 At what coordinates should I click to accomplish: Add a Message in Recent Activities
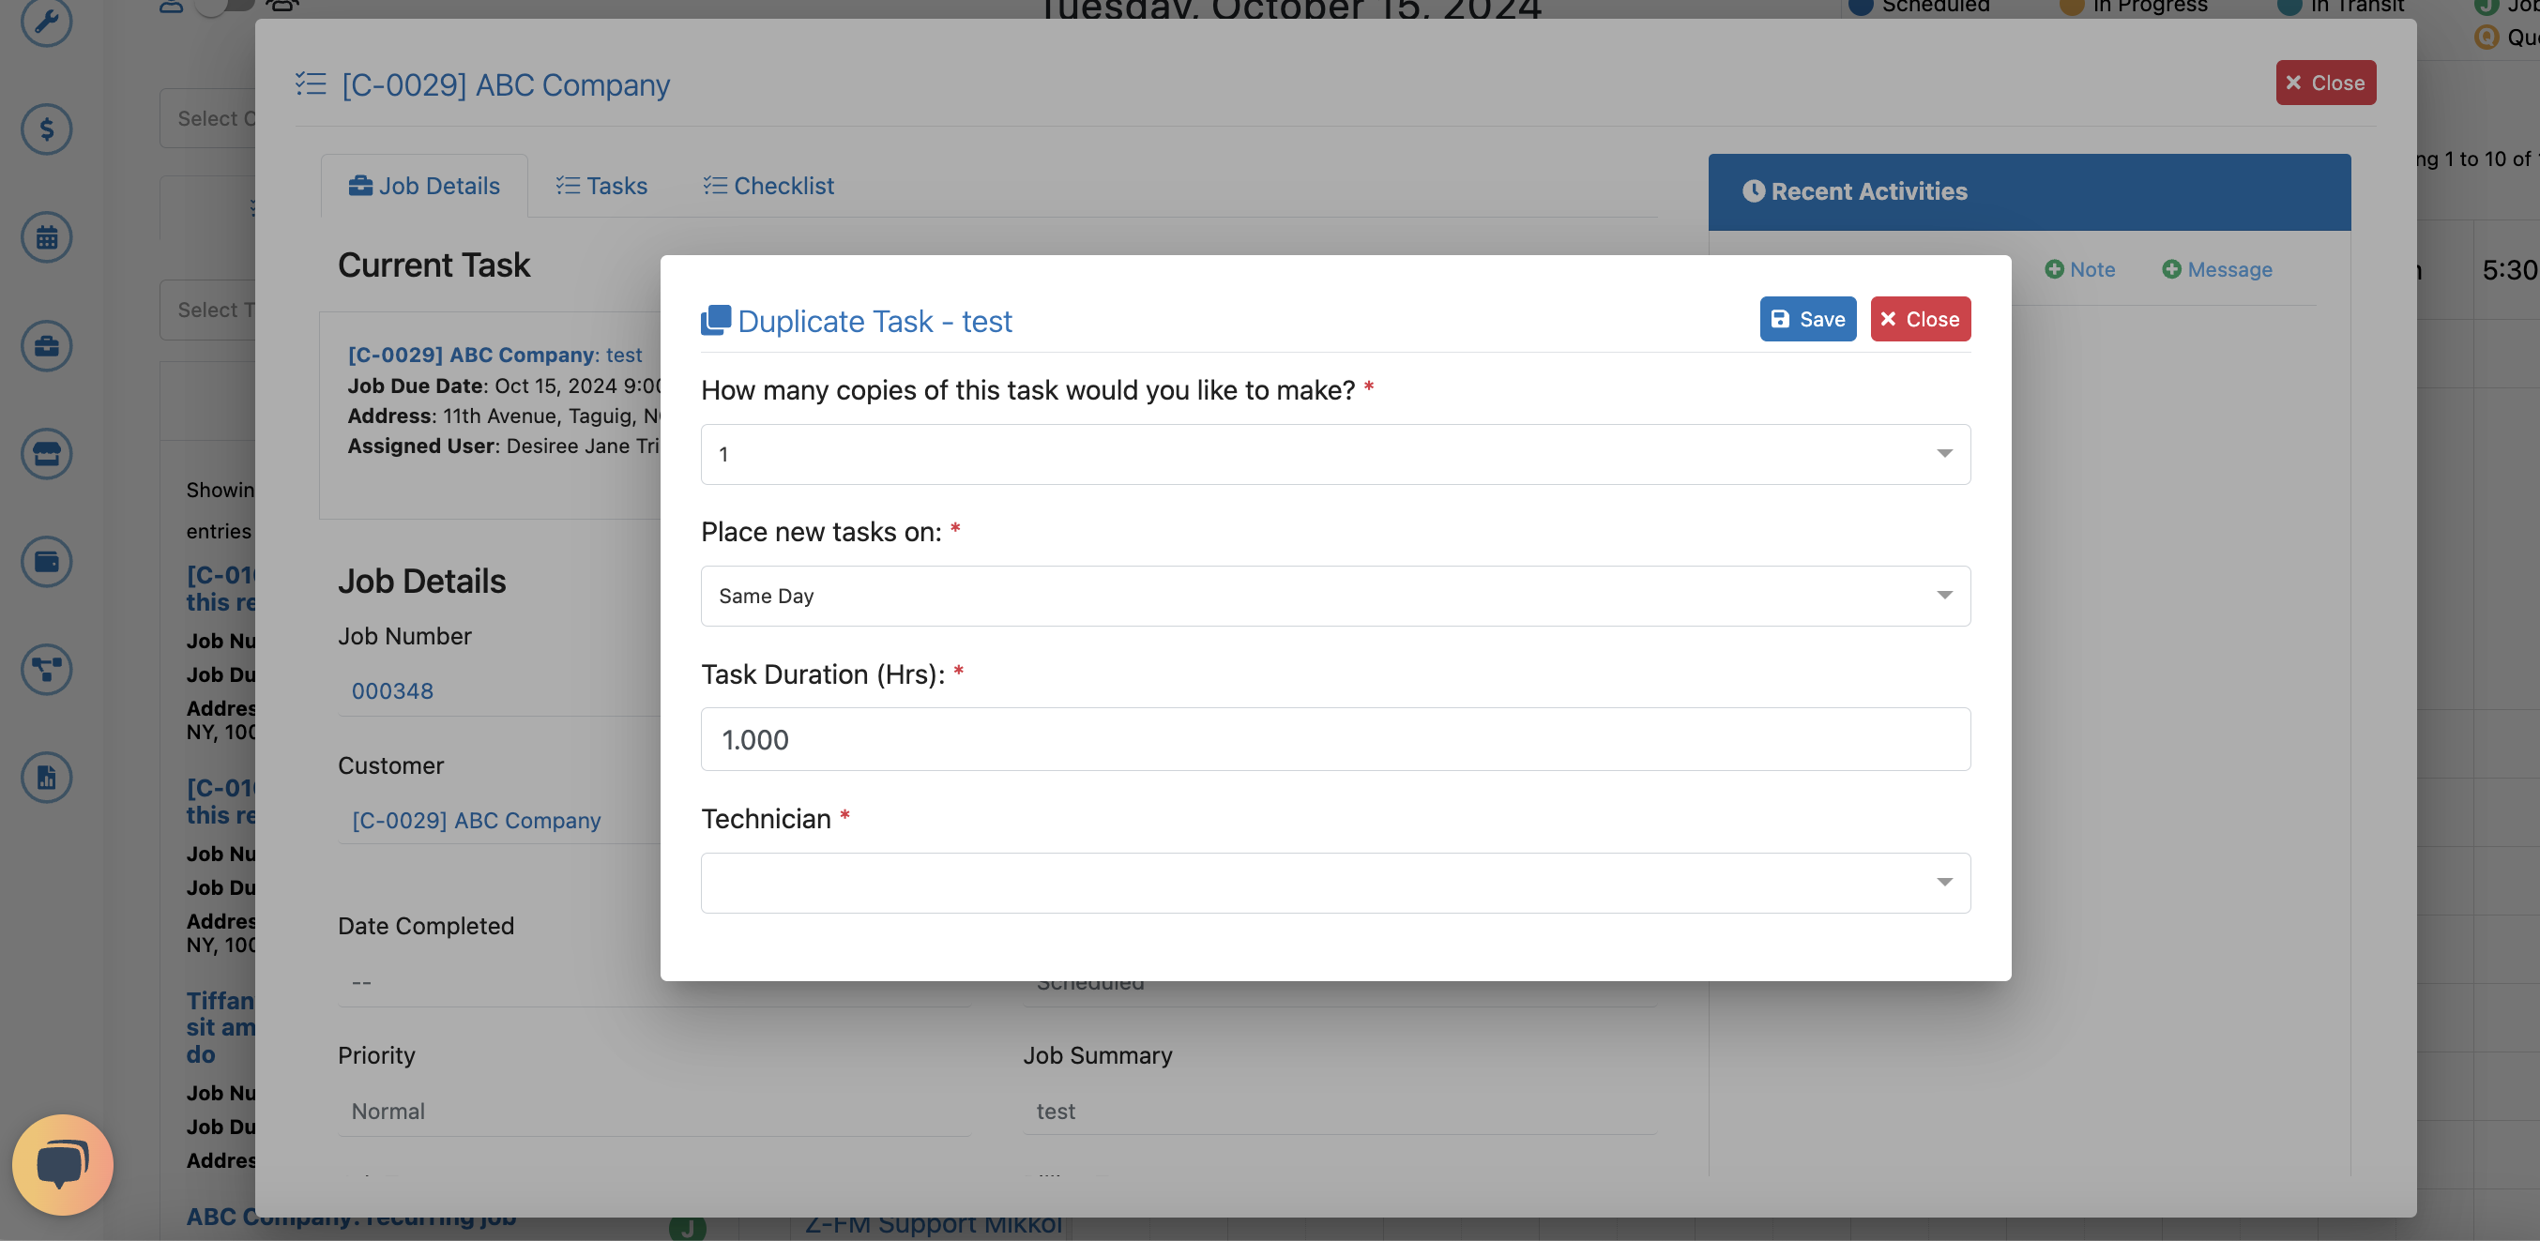[x=2216, y=269]
